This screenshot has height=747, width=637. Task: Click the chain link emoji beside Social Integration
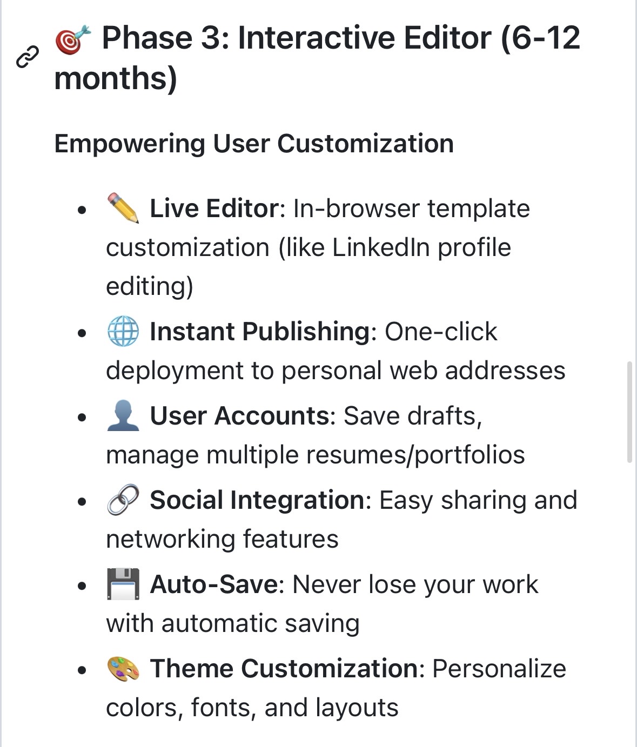point(123,500)
